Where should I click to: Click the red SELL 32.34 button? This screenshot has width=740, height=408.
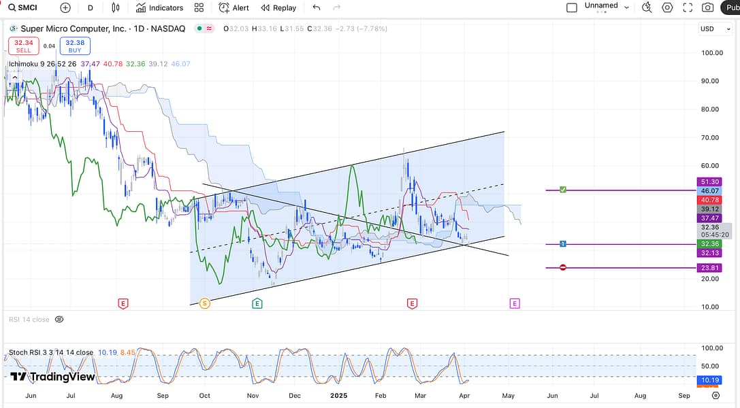tap(23, 46)
